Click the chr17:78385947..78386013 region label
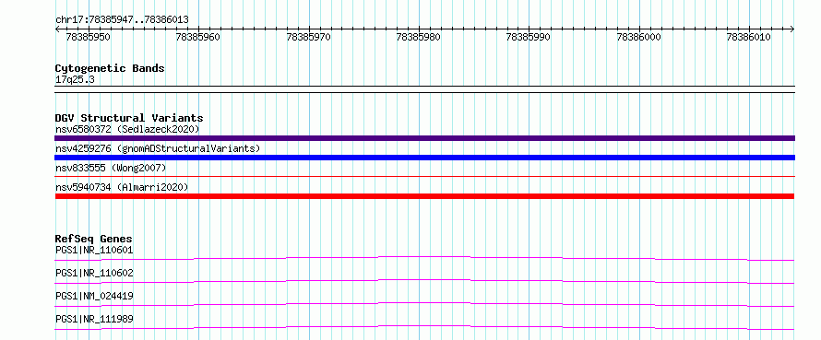This screenshot has width=821, height=340. (122, 20)
